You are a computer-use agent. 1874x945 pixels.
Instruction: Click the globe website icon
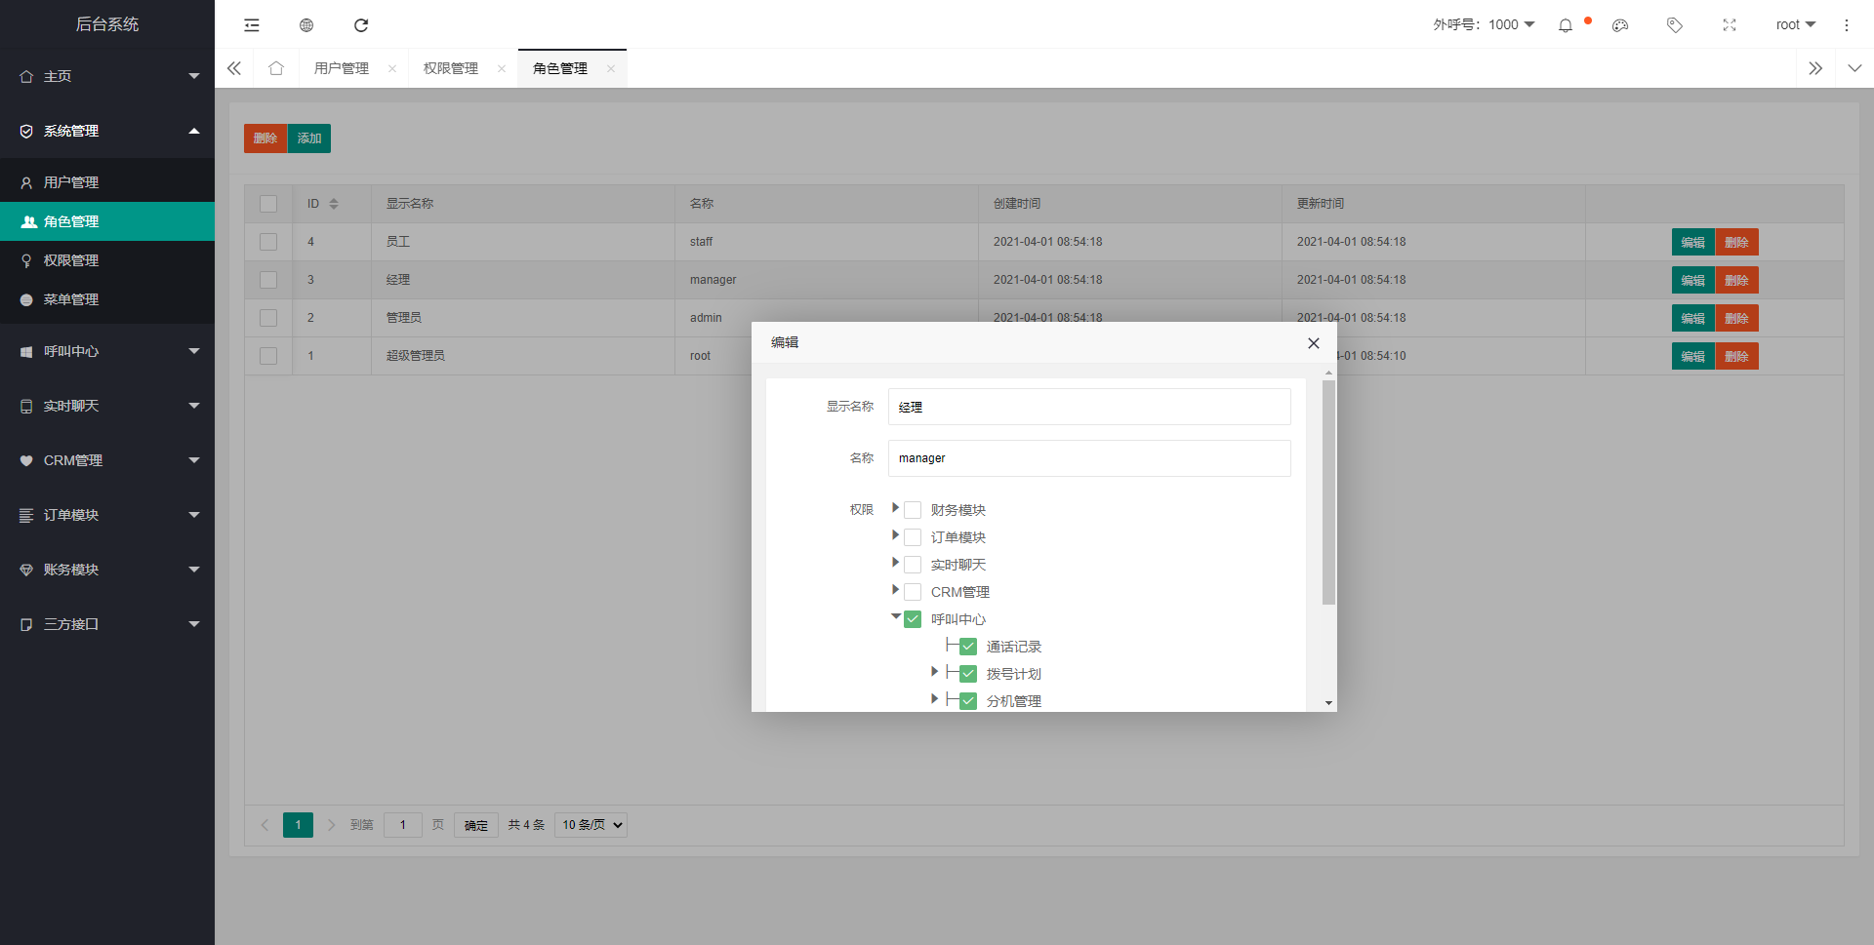coord(306,25)
